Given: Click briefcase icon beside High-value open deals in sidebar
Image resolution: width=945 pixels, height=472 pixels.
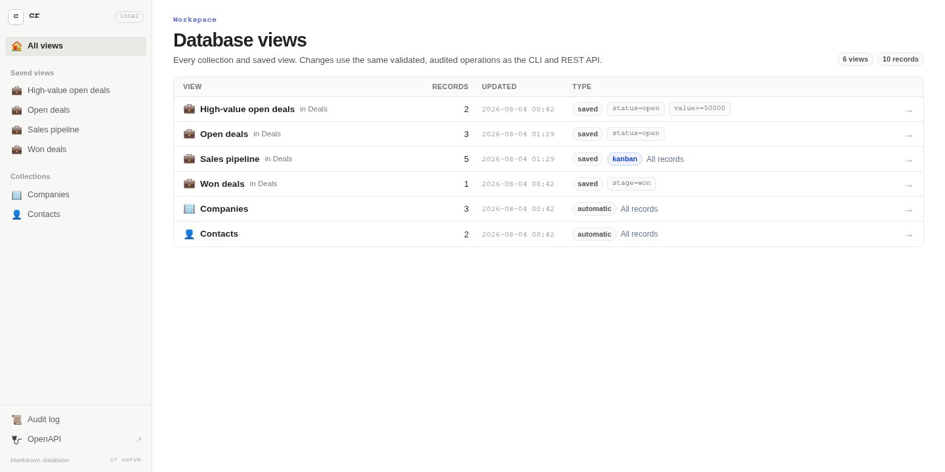Looking at the screenshot, I should (x=16, y=90).
